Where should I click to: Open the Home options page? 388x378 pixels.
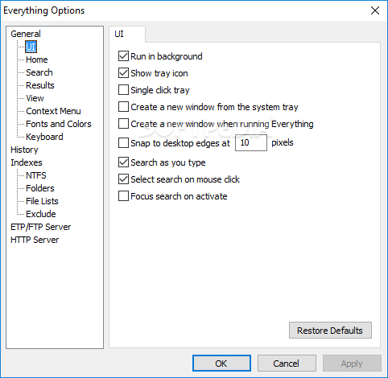pyautogui.click(x=37, y=60)
